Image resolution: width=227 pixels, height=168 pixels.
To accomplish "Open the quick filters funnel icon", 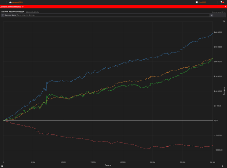I will pyautogui.click(x=3, y=15).
